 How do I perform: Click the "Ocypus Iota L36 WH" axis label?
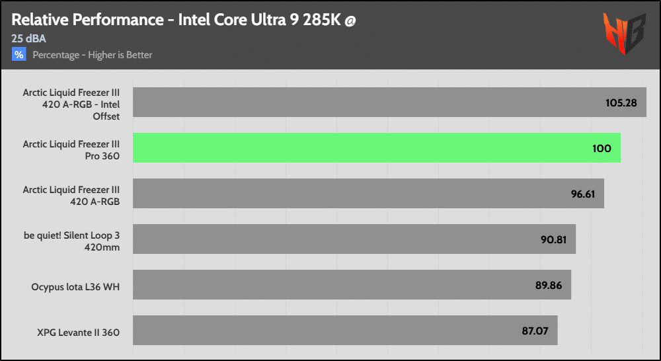(x=75, y=287)
